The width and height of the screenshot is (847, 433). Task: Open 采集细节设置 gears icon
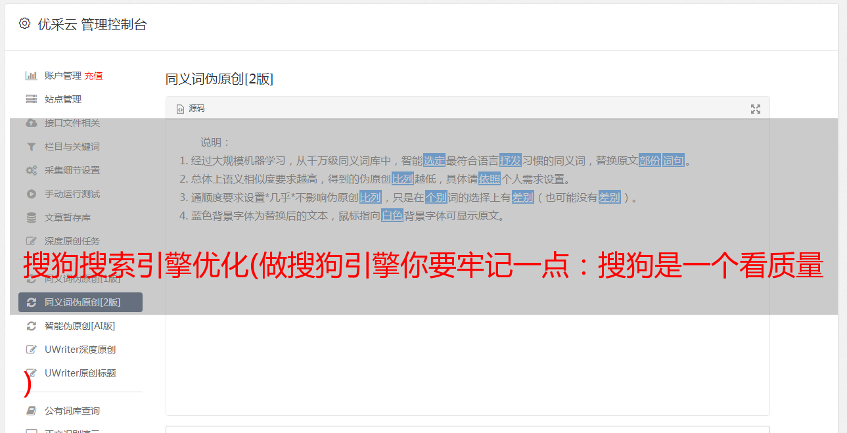[31, 170]
